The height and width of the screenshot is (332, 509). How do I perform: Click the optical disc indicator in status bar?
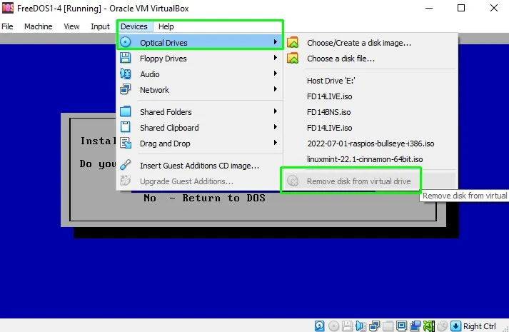pyautogui.click(x=333, y=326)
